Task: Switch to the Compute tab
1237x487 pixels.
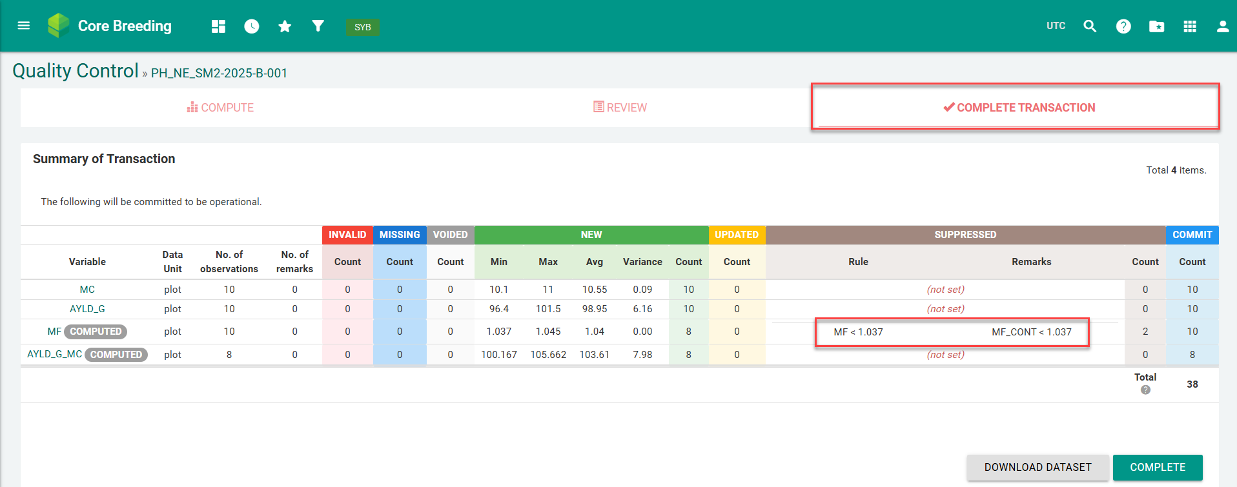Action: point(220,108)
